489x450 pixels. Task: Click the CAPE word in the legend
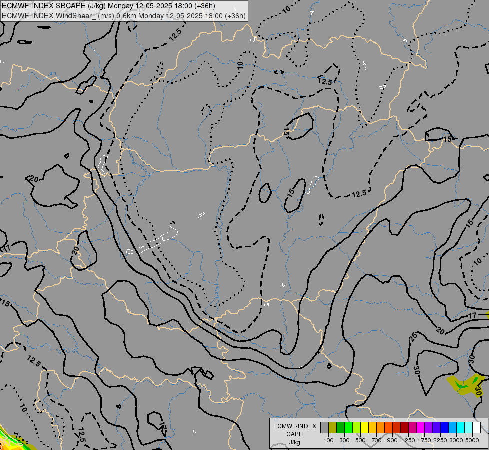coord(294,434)
